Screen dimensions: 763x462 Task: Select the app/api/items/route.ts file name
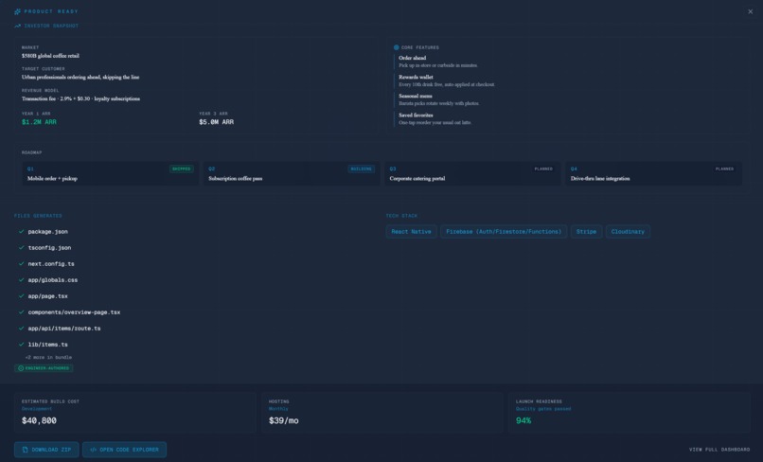[x=64, y=329]
